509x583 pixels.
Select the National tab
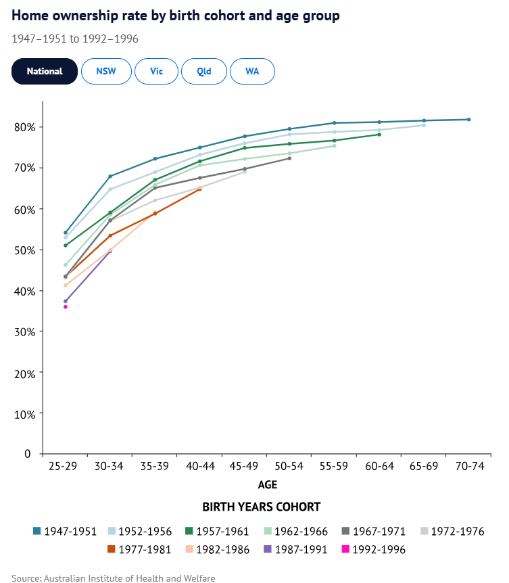pos(45,71)
